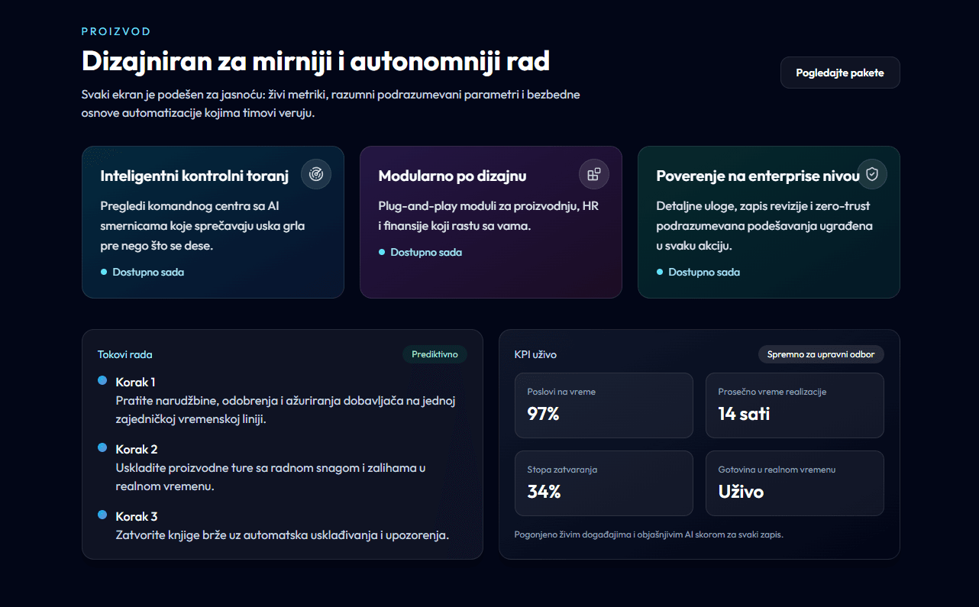Select the 'Gotovina u realnom vremenu' KPI card
This screenshot has height=607, width=979.
795,483
